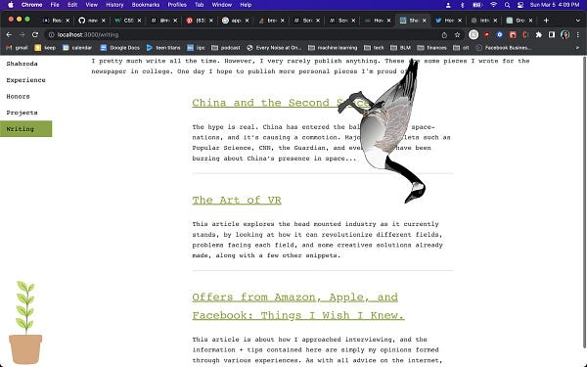Close the active Sha tab
The width and height of the screenshot is (587, 367).
pyautogui.click(x=425, y=21)
